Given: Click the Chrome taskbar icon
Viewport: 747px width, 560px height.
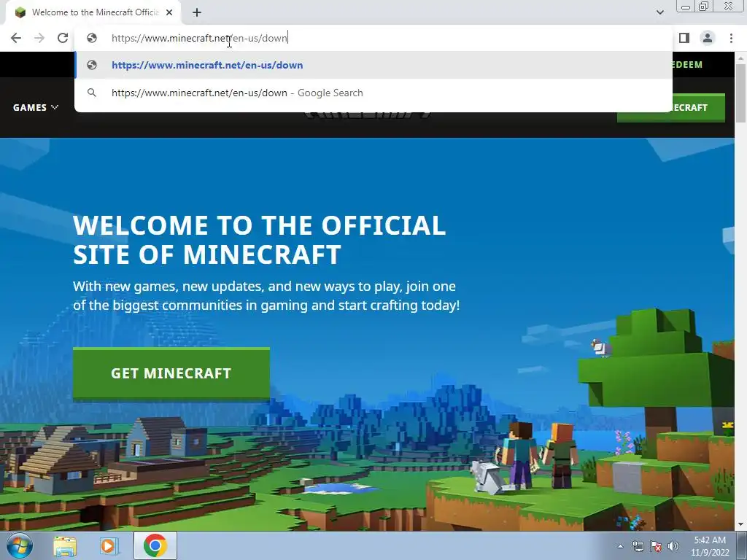Looking at the screenshot, I should pyautogui.click(x=155, y=545).
